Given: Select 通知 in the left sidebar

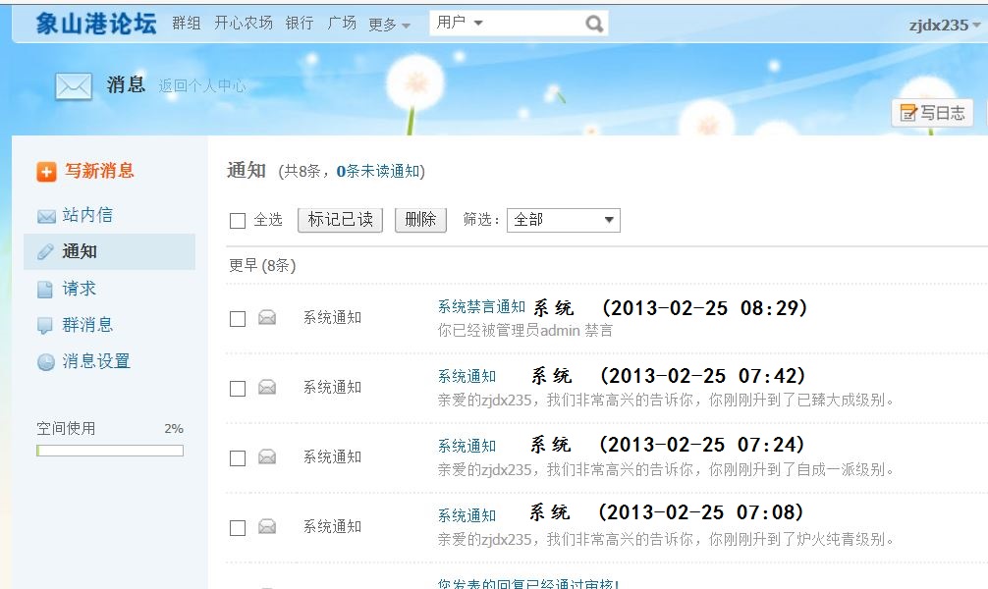Looking at the screenshot, I should tap(80, 252).
